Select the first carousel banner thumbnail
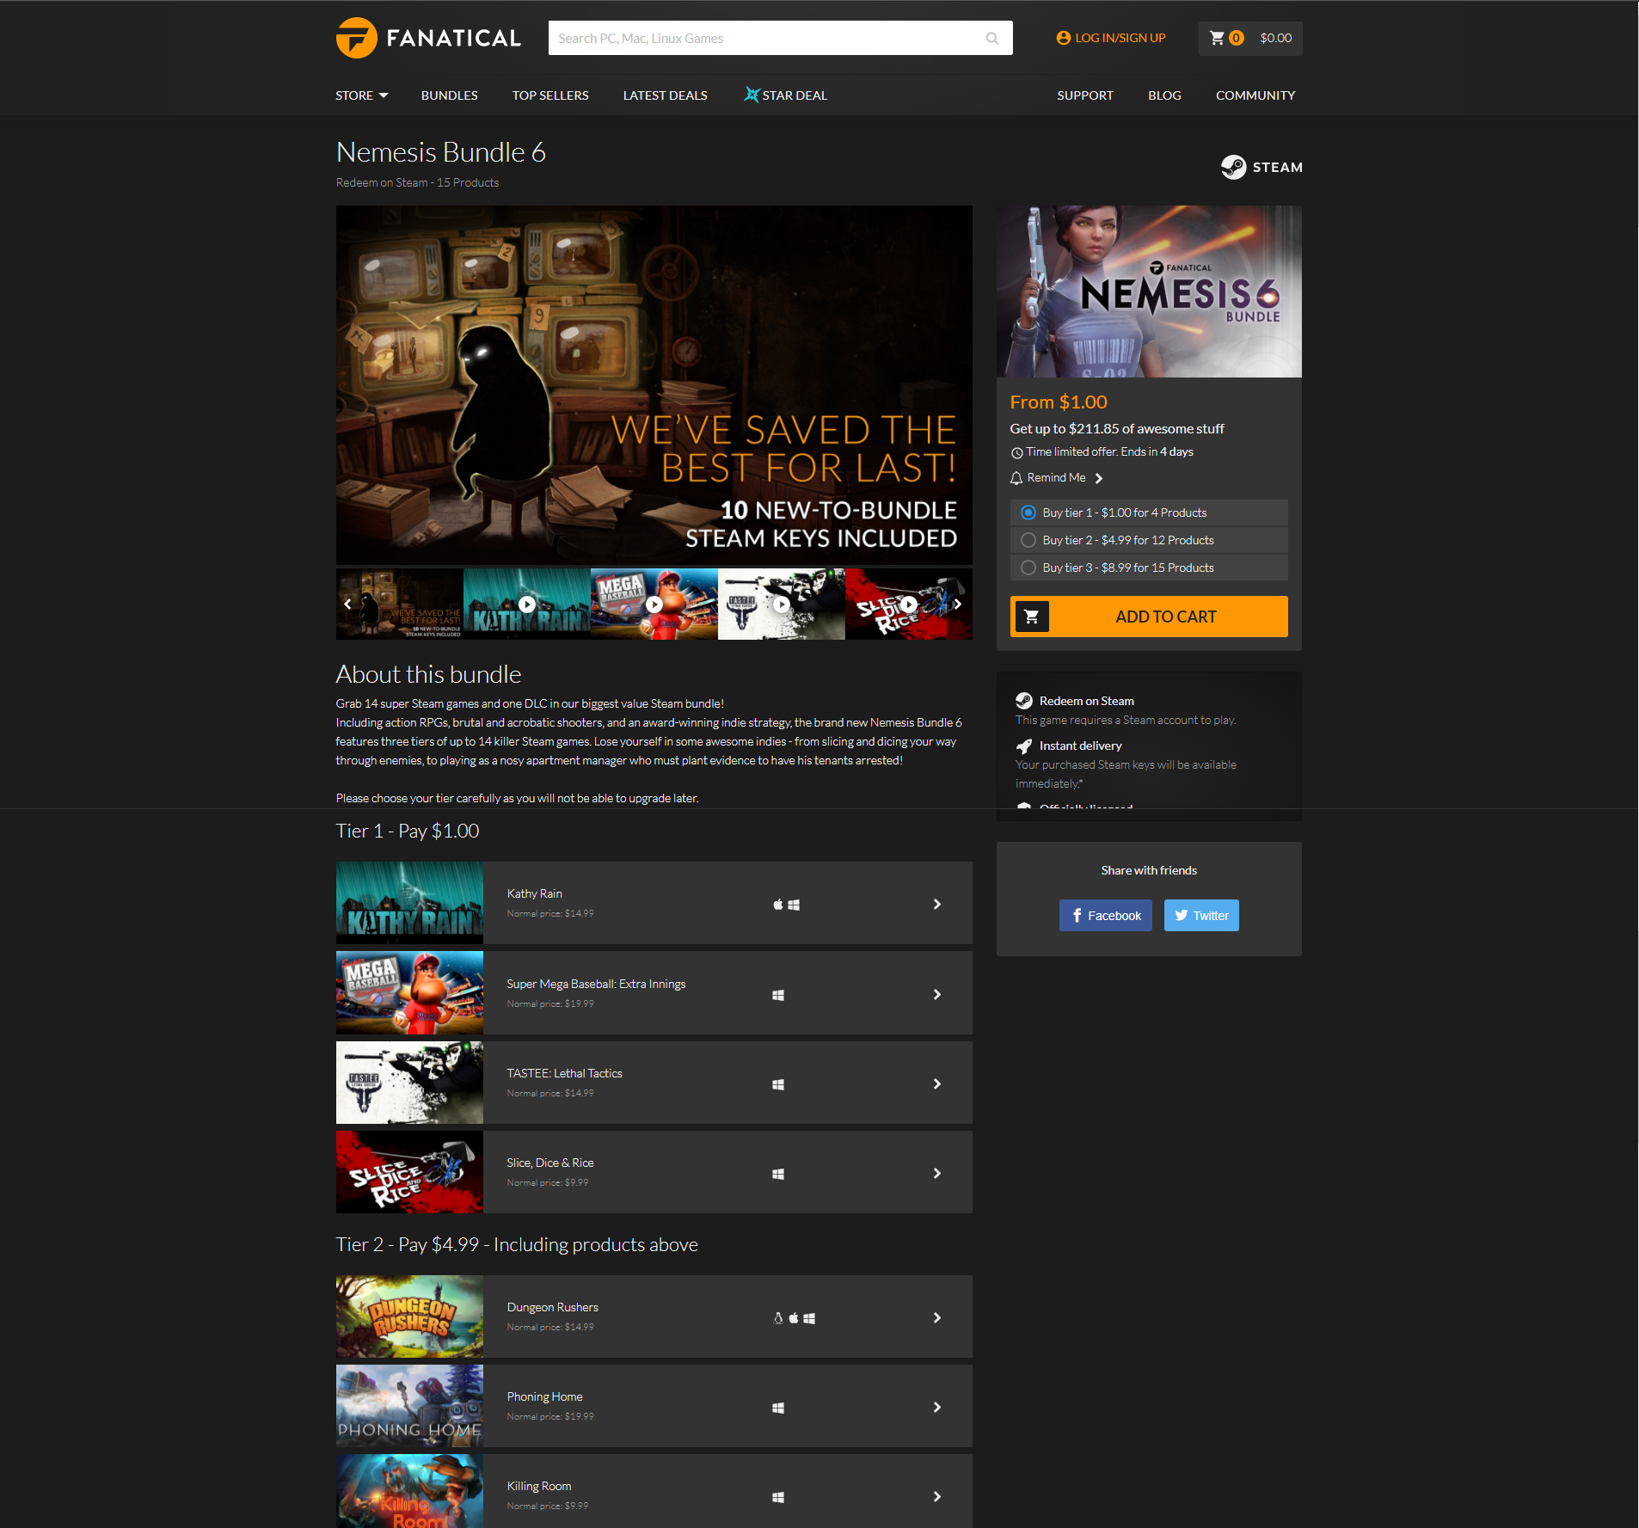1639x1528 pixels. (x=400, y=604)
